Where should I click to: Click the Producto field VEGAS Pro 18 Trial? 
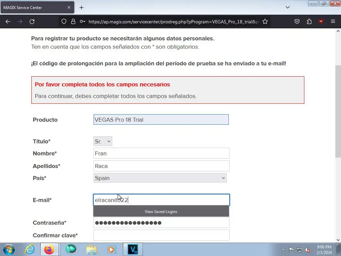(x=161, y=120)
